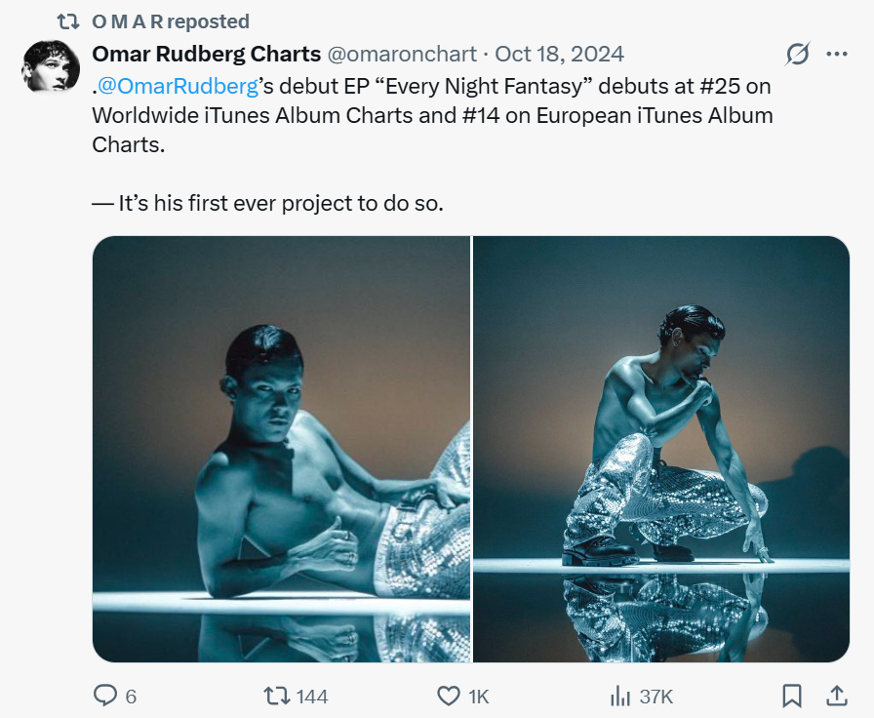
Task: Open view analytics bar chart icon
Action: tap(618, 696)
